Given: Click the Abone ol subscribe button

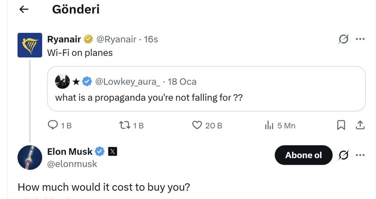Looking at the screenshot, I should point(304,156).
